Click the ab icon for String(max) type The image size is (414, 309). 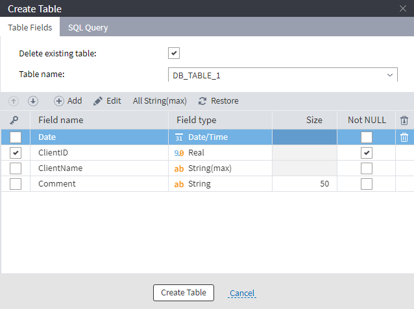[x=179, y=168]
